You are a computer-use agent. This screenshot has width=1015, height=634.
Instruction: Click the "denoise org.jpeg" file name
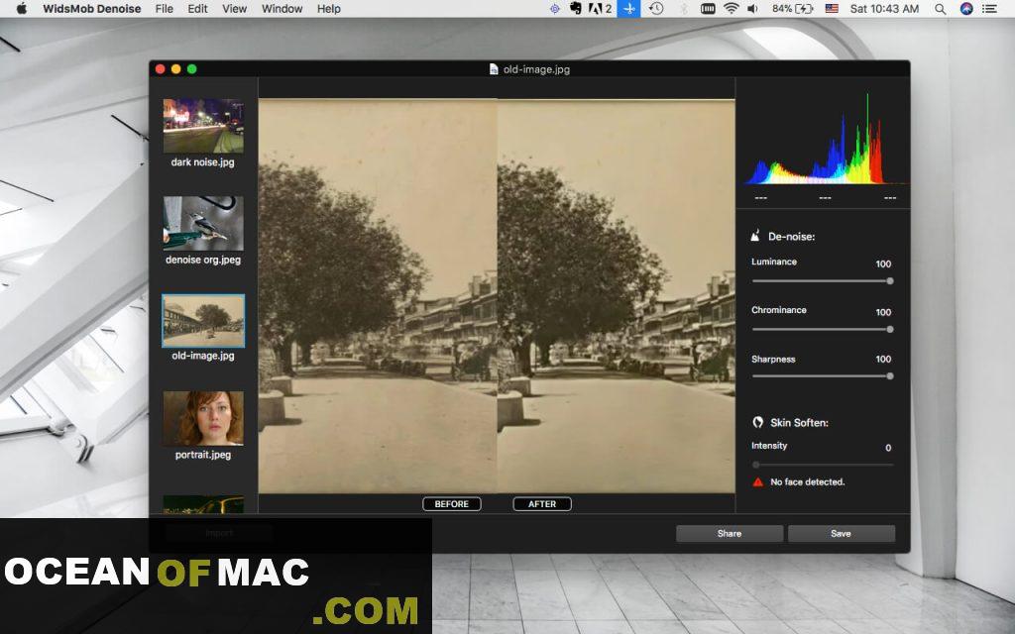coord(202,260)
